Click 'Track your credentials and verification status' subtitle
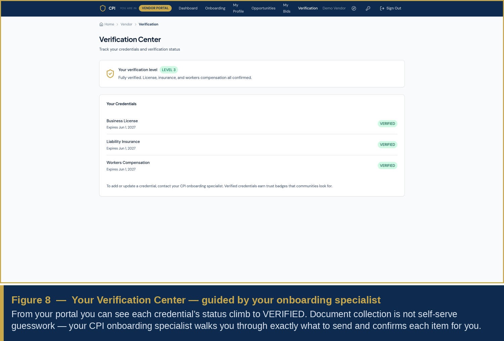Viewport: 504px width, 341px height. [139, 49]
